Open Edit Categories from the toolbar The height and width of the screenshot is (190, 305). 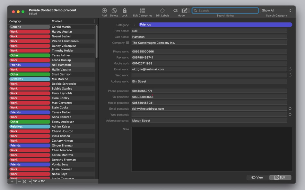coord(143,11)
